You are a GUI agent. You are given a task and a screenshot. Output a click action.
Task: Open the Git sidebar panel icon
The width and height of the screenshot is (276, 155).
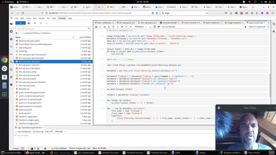(x=11, y=39)
